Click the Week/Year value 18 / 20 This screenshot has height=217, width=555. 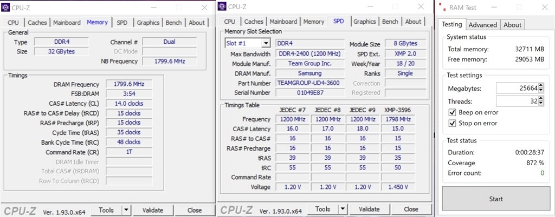[x=405, y=64]
